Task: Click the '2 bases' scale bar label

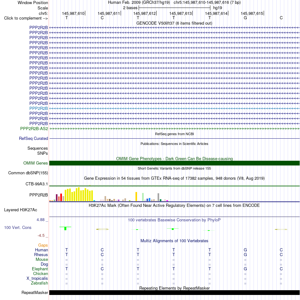Action: 130,8
